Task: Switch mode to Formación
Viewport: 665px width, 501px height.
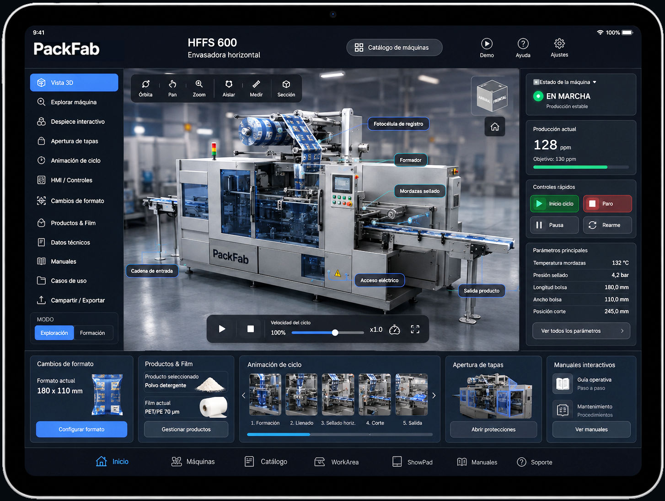Action: pyautogui.click(x=92, y=333)
